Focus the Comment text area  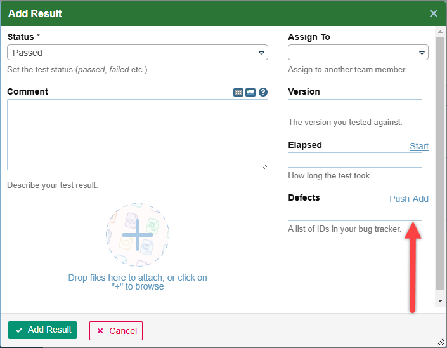click(x=138, y=135)
